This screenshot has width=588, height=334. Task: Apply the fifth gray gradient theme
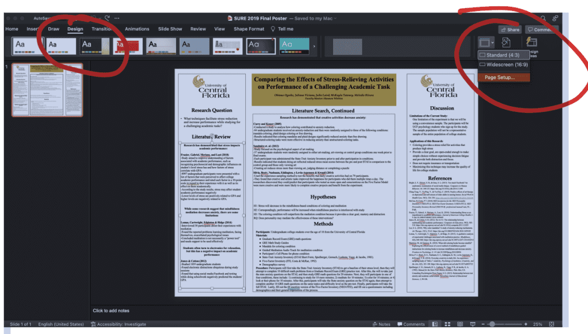pyautogui.click(x=161, y=46)
